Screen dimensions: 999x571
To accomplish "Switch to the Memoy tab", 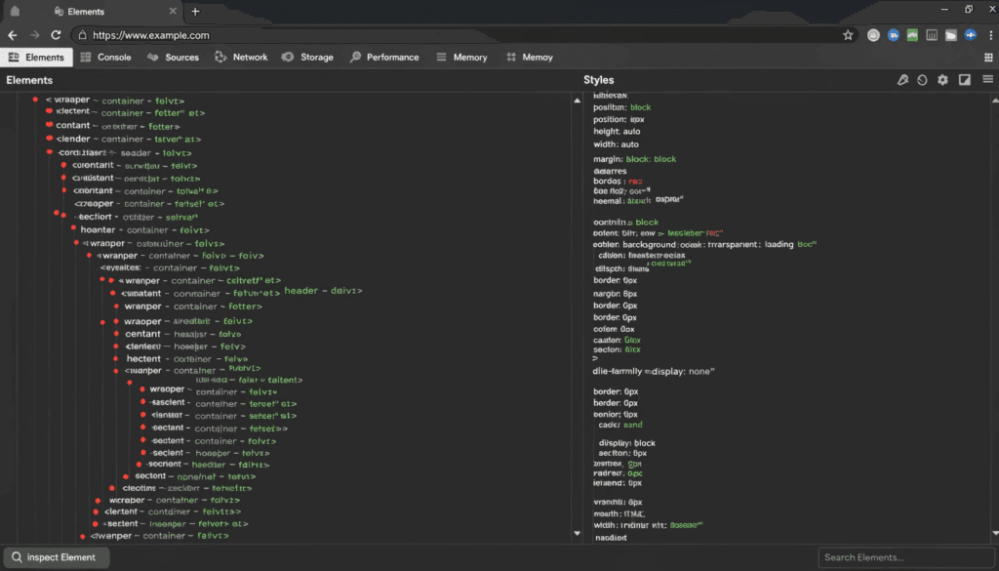I will click(530, 57).
